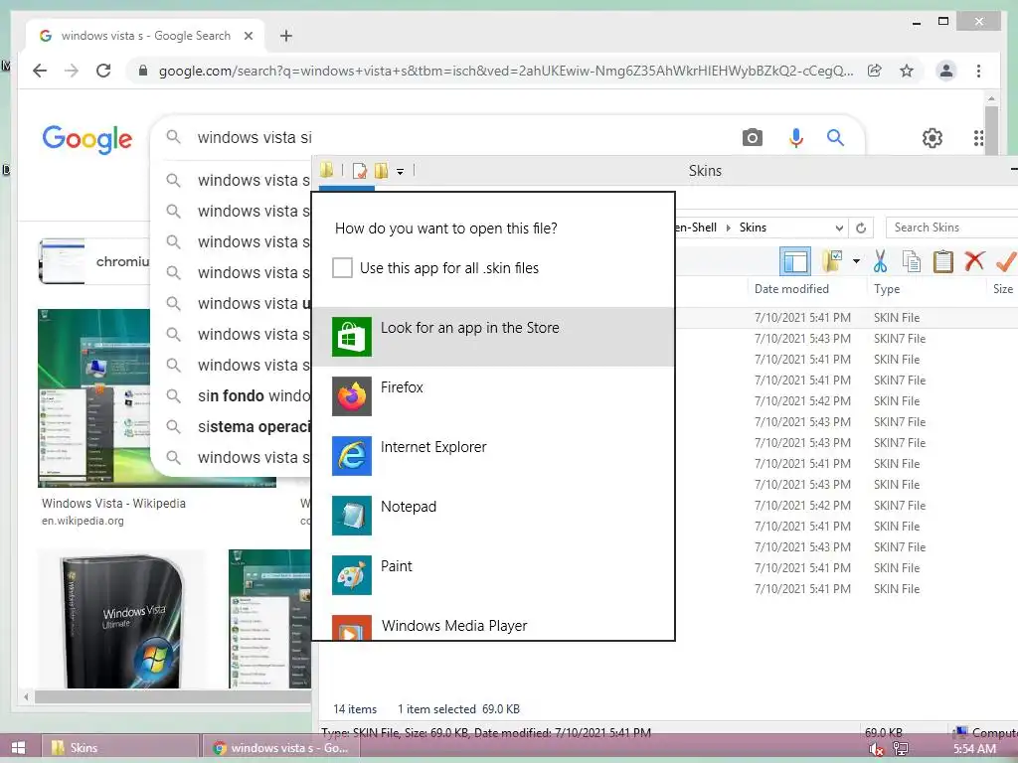This screenshot has width=1018, height=763.
Task: Close the Google Search tab
Action: point(248,36)
